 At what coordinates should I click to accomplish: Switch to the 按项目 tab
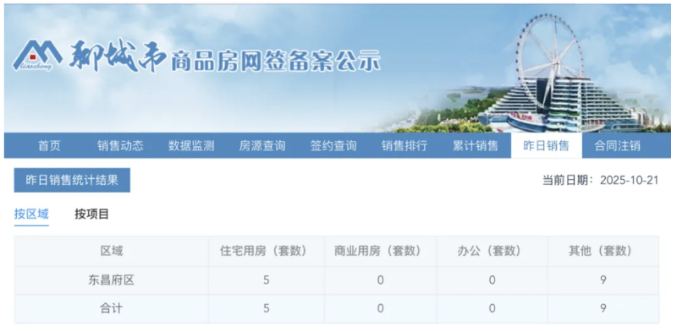(91, 214)
